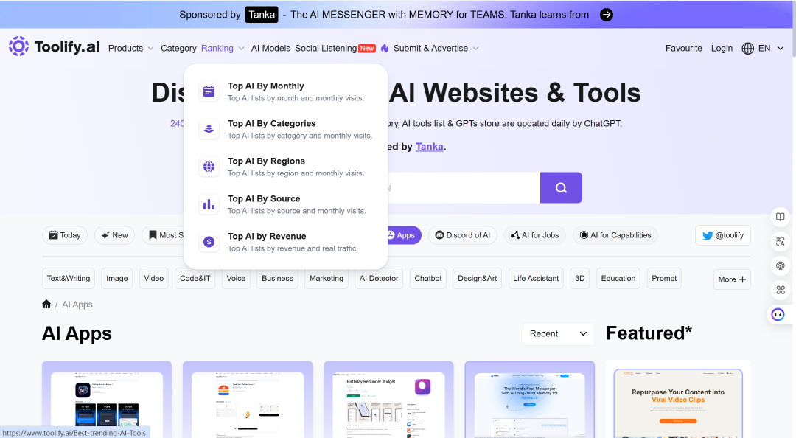Viewport: 796px width, 438px height.
Task: Open World's First Messenger app thumbnail
Action: tap(529, 400)
